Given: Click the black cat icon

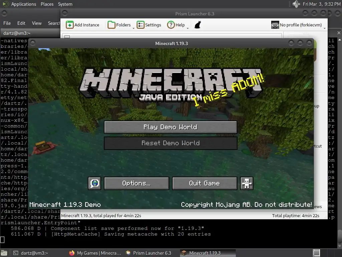Looking at the screenshot, I should click(198, 25).
